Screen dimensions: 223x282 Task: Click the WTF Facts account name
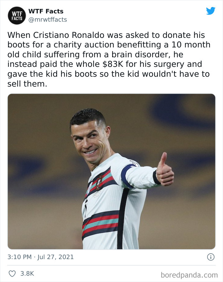[47, 11]
